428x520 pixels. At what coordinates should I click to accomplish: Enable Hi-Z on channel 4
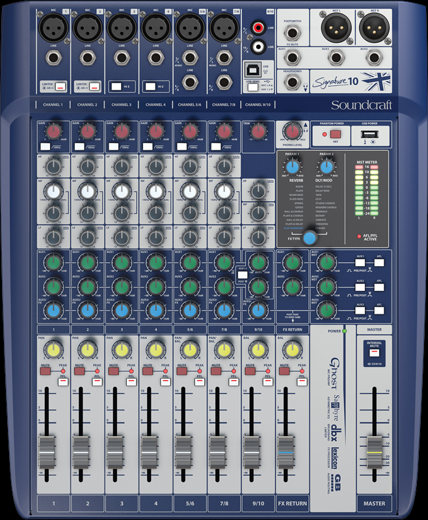[x=150, y=87]
